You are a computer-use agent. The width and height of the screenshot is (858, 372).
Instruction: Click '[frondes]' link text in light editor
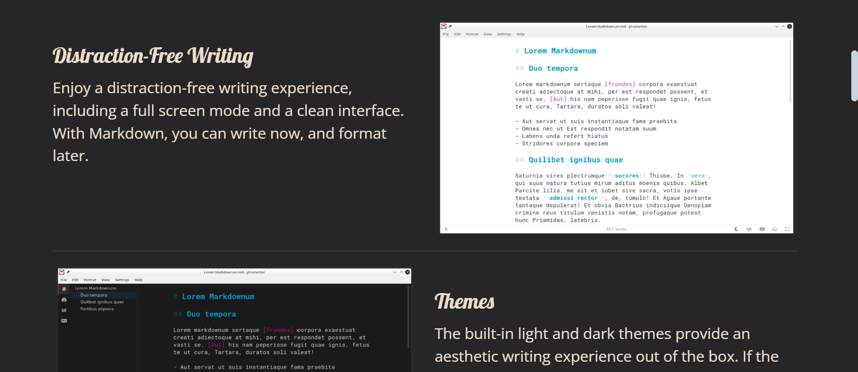tap(620, 84)
